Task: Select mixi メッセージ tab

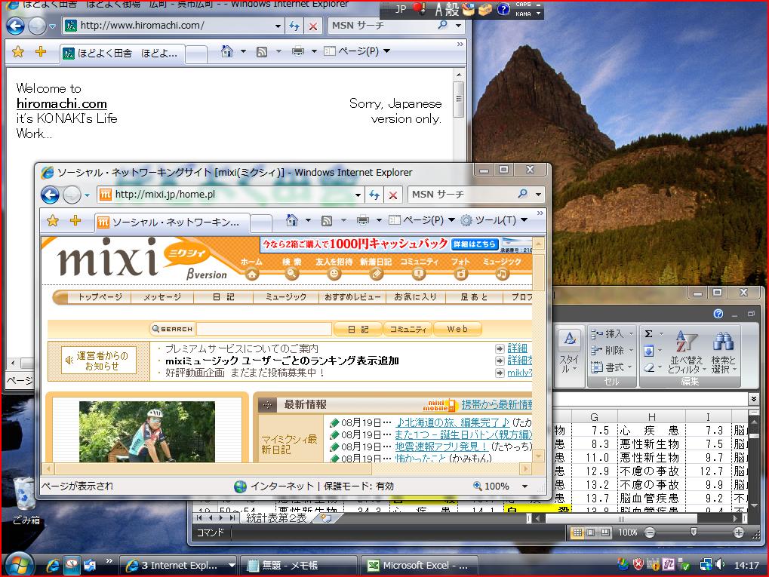Action: (x=162, y=297)
